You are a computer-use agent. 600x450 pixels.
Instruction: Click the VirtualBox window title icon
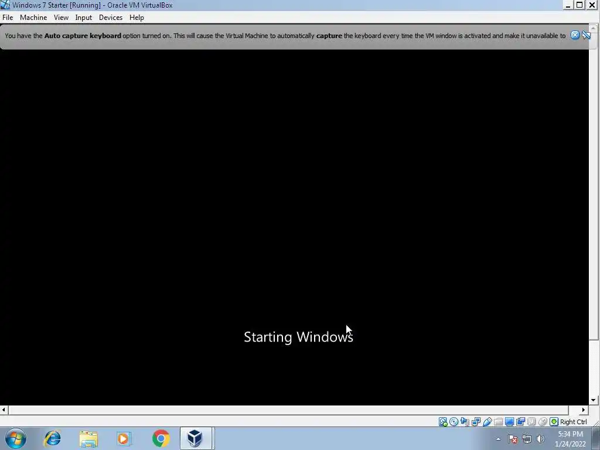click(x=5, y=5)
